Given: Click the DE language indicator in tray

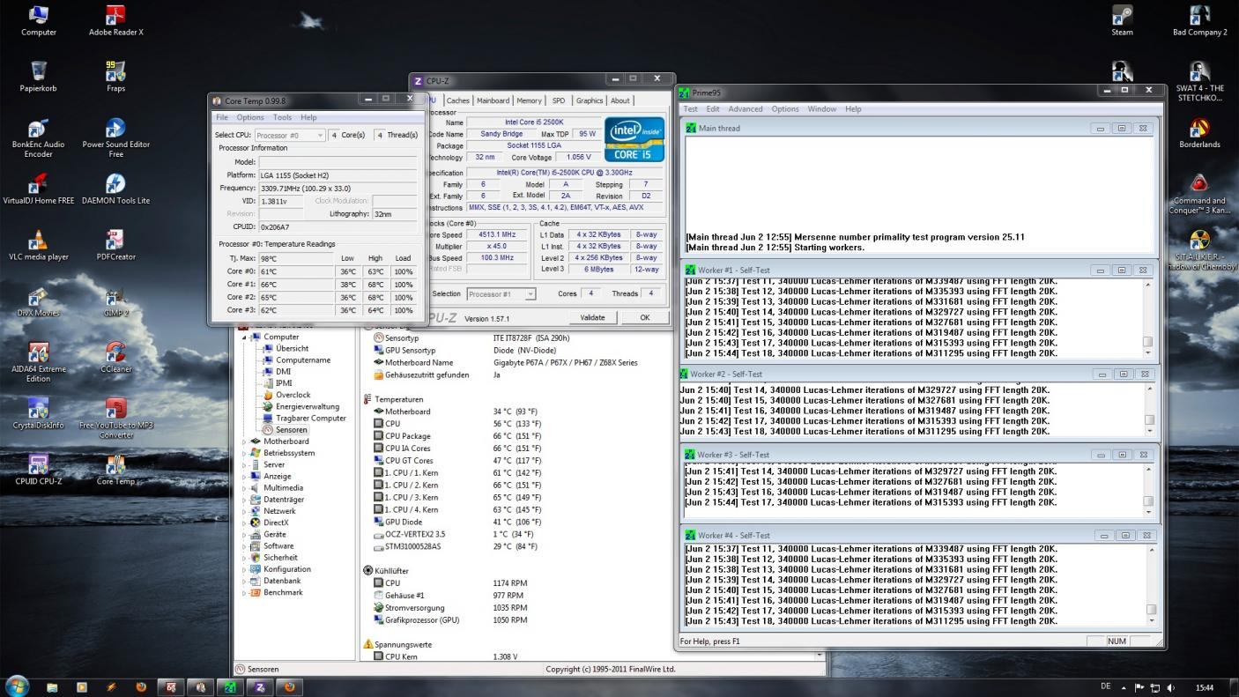Looking at the screenshot, I should [1105, 687].
